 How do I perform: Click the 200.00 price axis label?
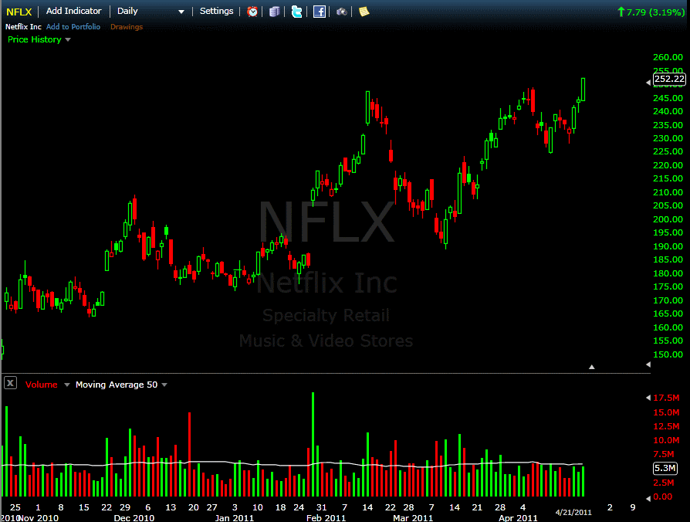tap(668, 219)
